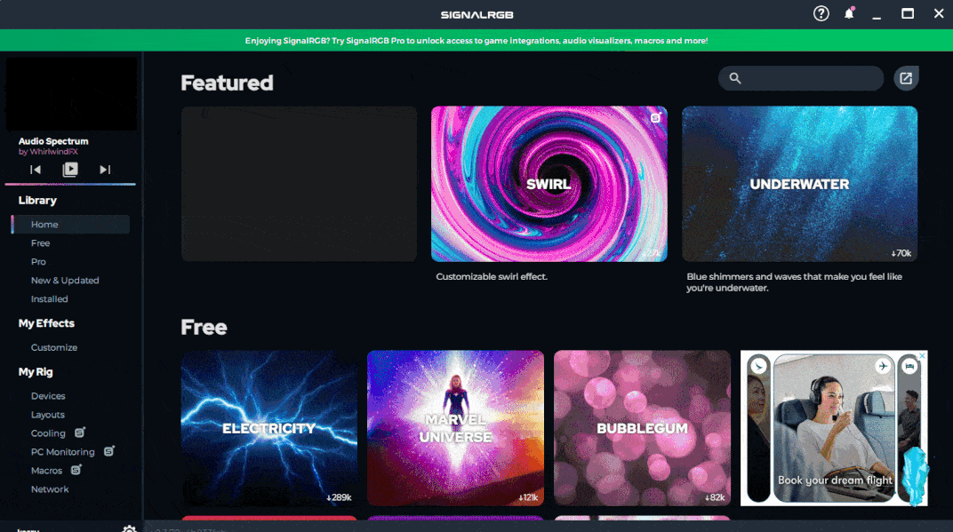This screenshot has height=532, width=953.
Task: Open the help question mark icon
Action: coord(821,13)
